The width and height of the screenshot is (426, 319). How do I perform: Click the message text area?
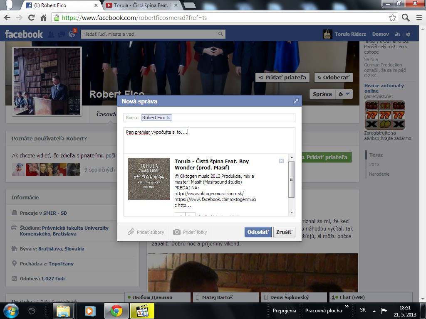point(209,140)
